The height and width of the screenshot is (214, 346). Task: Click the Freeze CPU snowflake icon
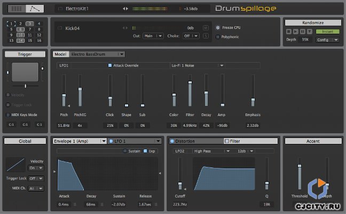pyautogui.click(x=217, y=27)
